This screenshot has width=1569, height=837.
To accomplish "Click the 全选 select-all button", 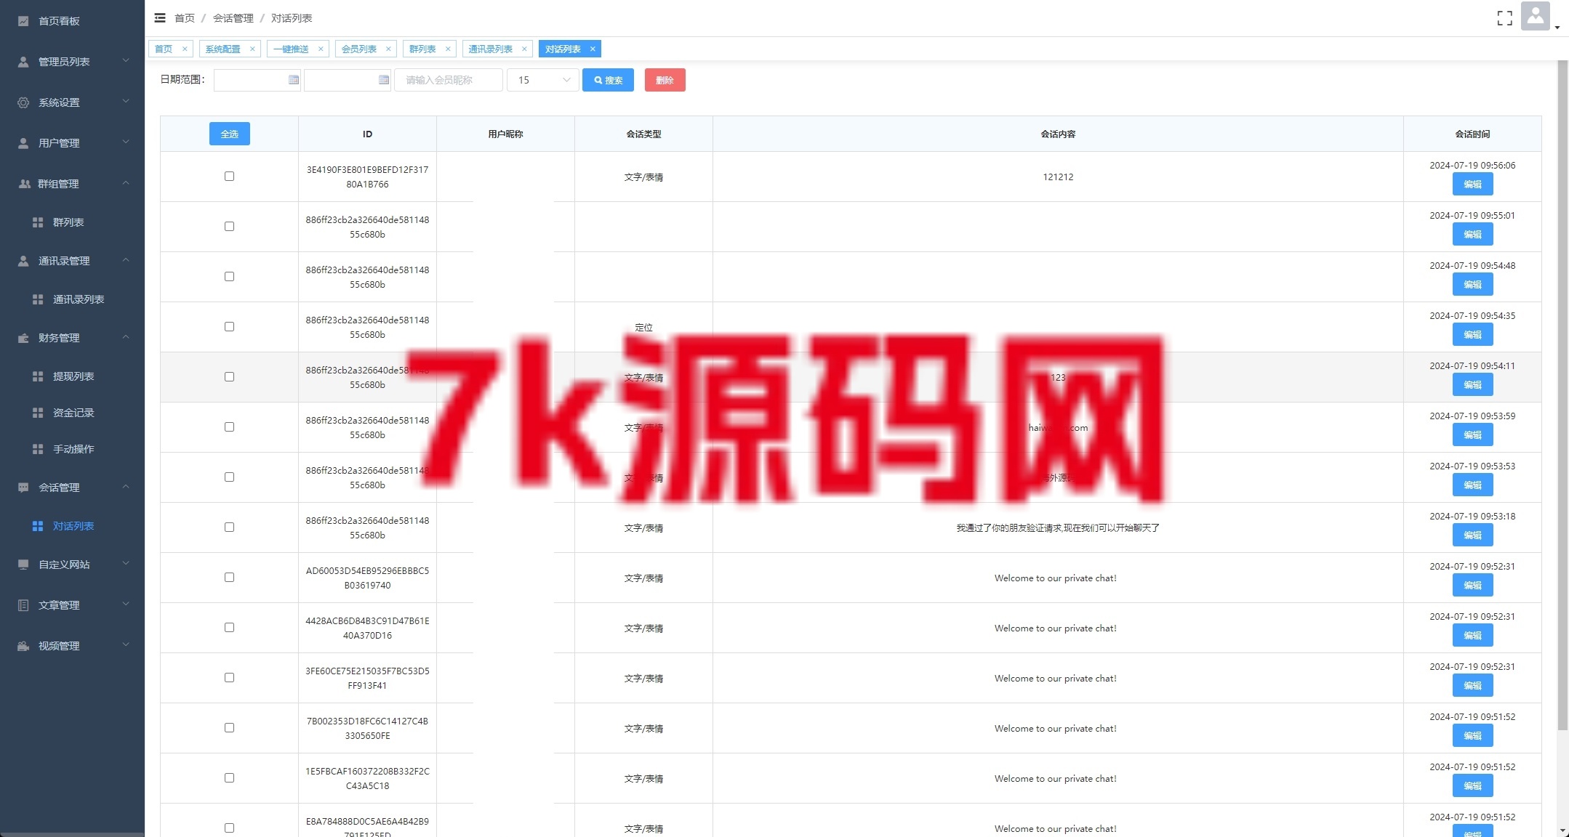I will tap(230, 134).
